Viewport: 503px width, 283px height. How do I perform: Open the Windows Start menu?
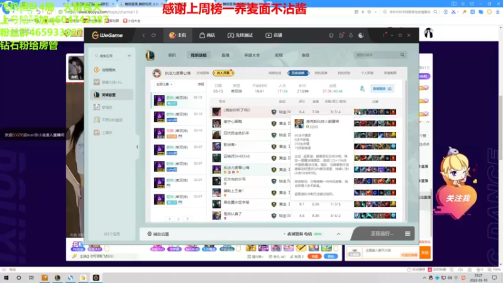(x=6, y=277)
